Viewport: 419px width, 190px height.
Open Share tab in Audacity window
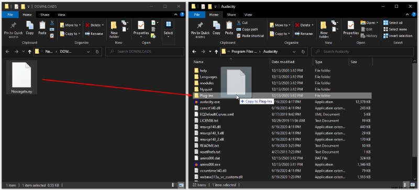(x=231, y=15)
